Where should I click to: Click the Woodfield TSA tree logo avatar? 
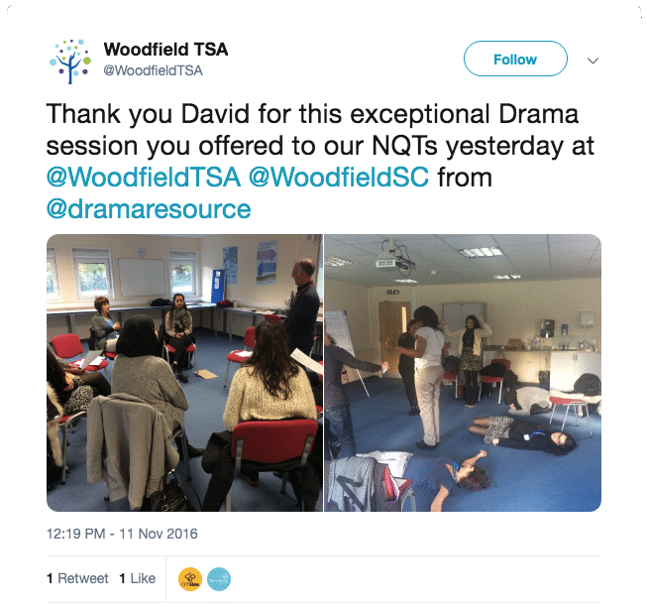coord(69,61)
